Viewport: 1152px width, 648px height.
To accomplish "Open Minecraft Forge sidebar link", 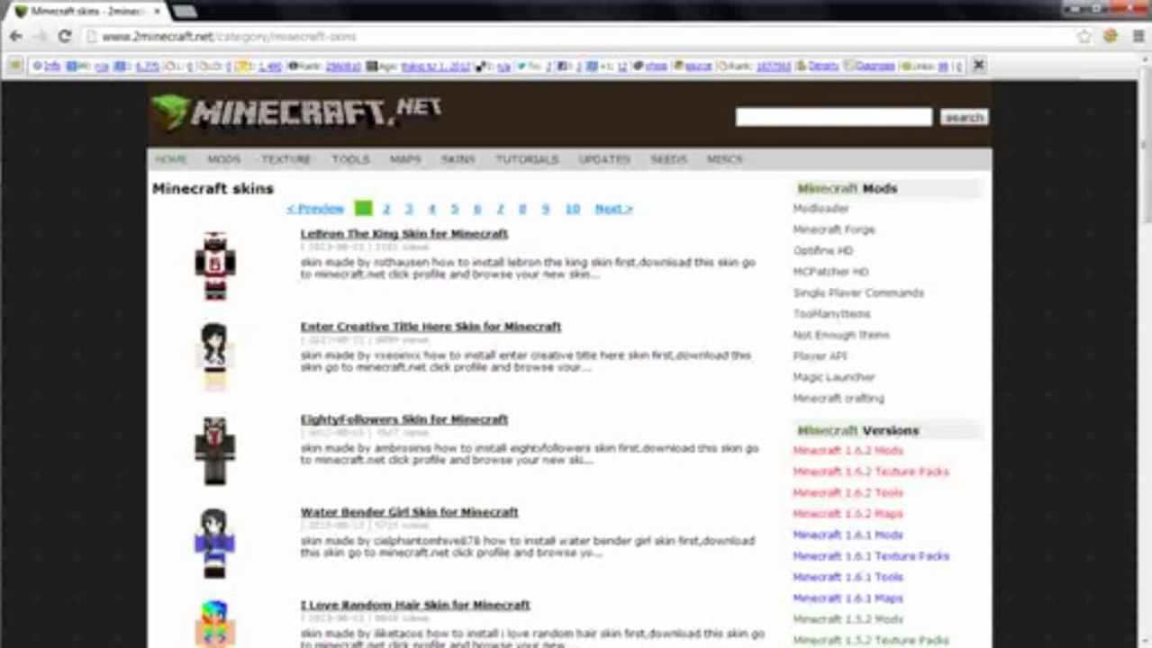I will pyautogui.click(x=834, y=229).
